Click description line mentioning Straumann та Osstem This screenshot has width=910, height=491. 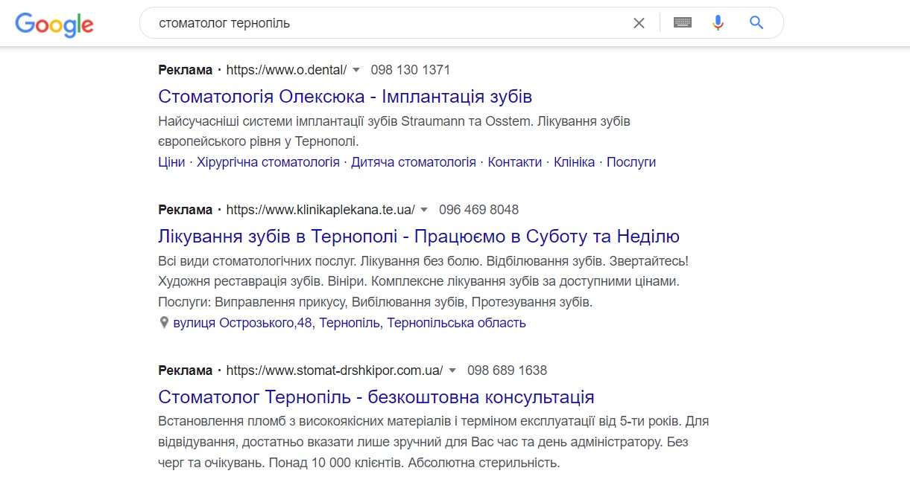395,121
